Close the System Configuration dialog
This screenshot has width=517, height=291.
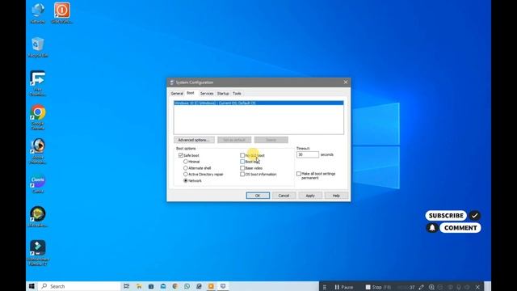coord(346,82)
